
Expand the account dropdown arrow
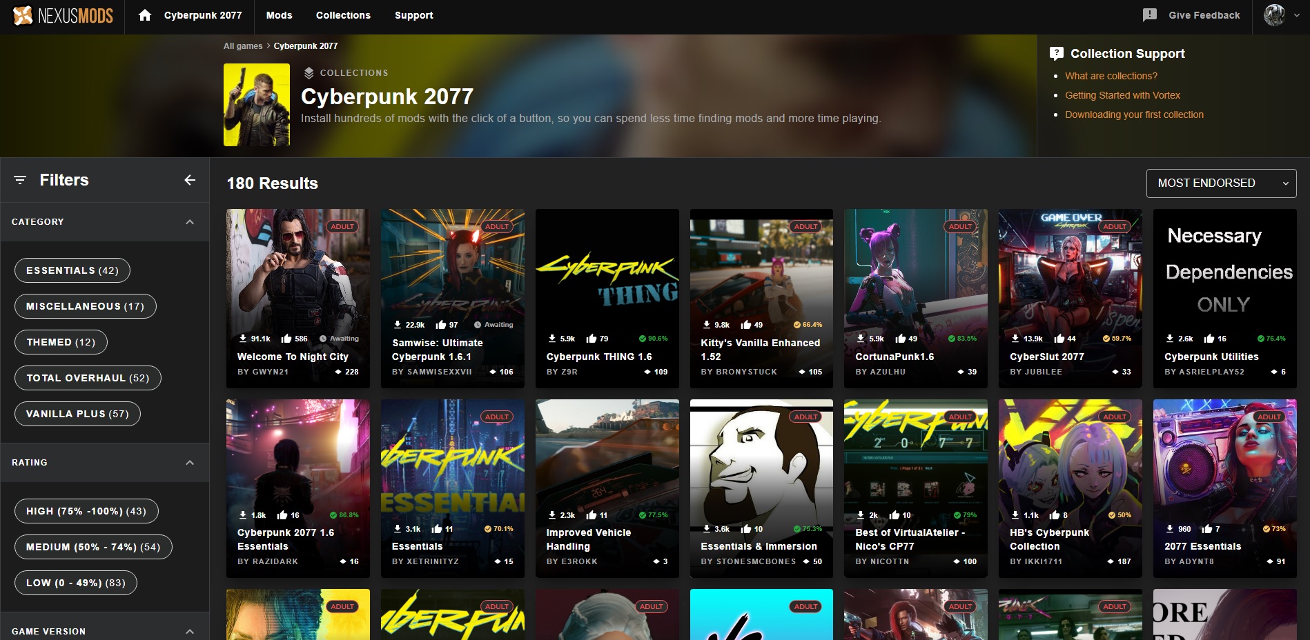1296,15
